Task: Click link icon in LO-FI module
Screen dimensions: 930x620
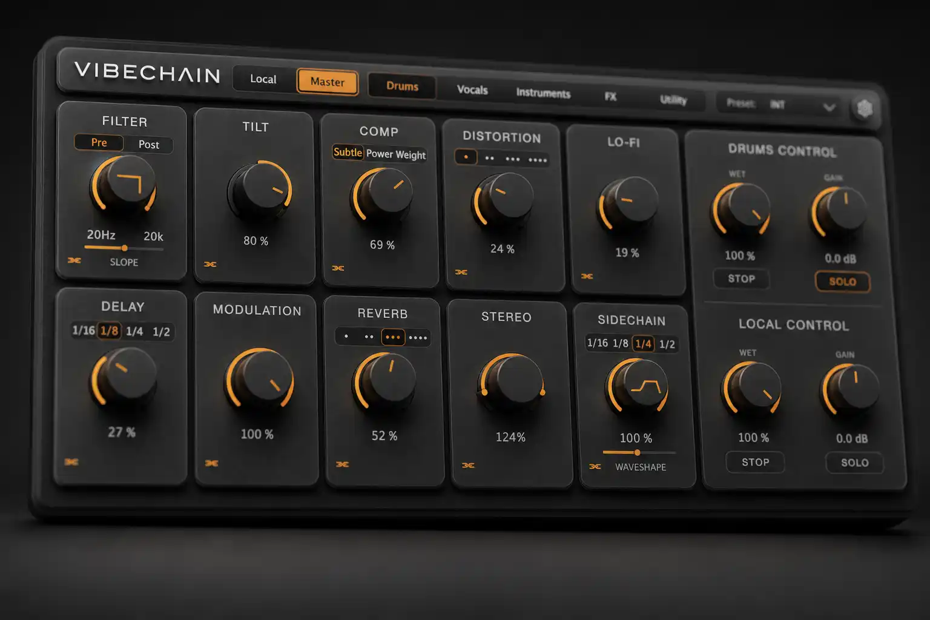Action: 587,276
